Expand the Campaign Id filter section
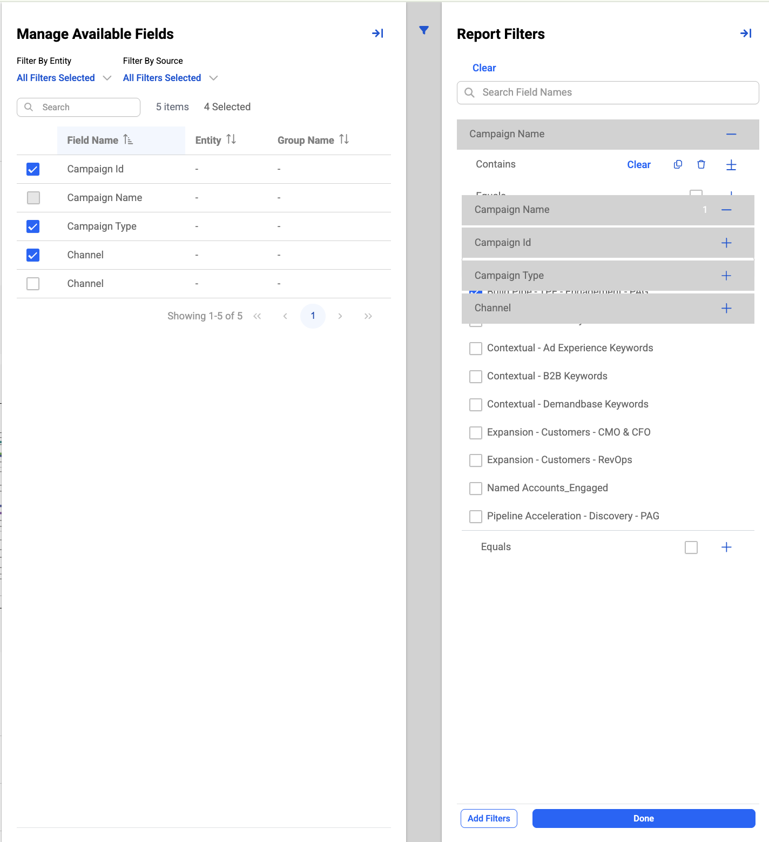Viewport: 769px width, 842px height. pyautogui.click(x=726, y=243)
